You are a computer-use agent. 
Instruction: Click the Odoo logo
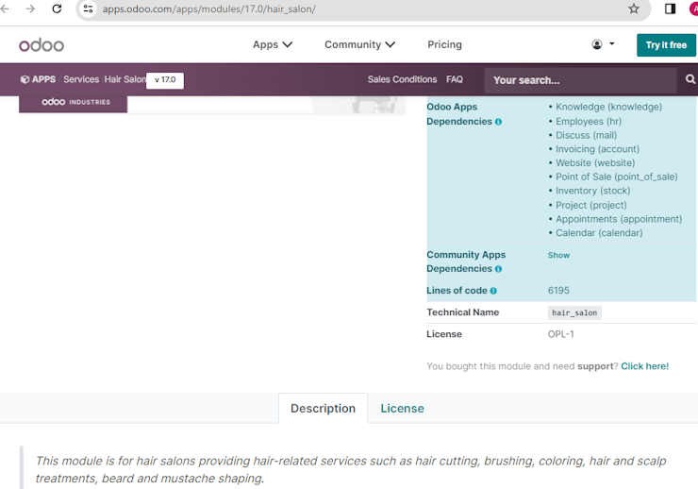click(42, 45)
